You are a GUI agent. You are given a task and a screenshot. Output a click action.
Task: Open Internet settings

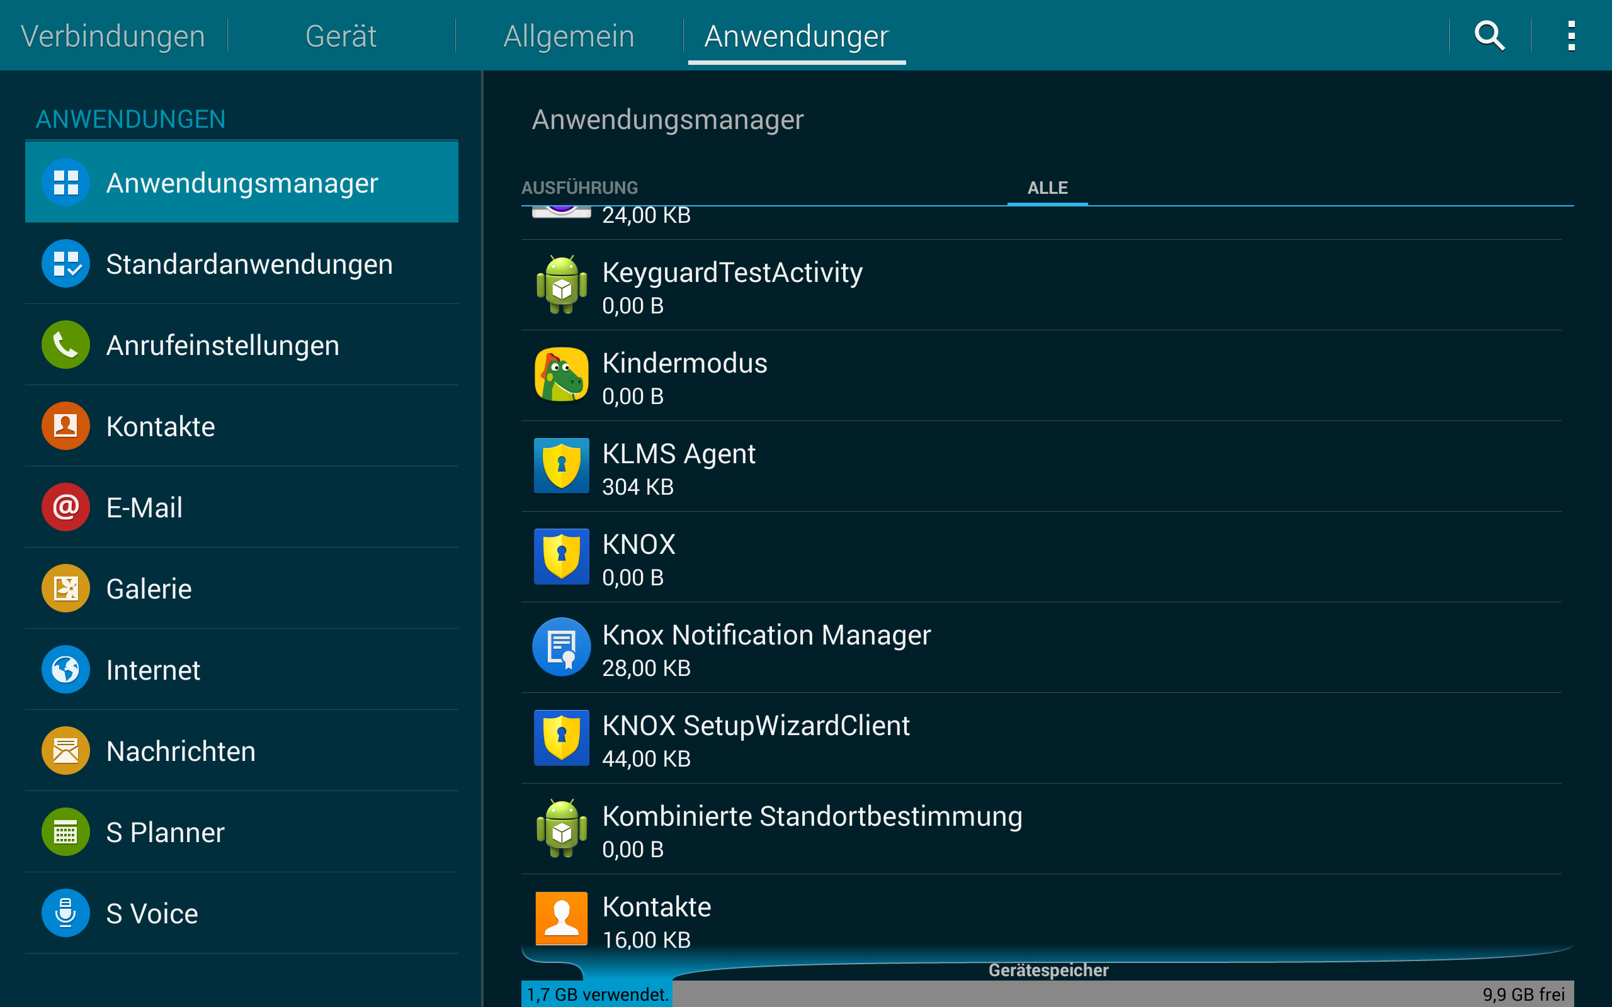(242, 670)
